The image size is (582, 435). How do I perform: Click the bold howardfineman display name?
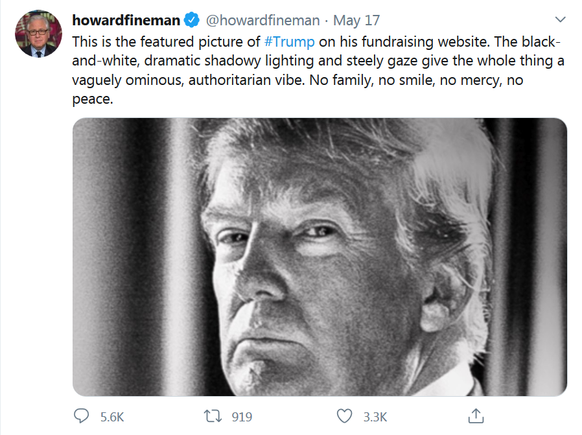pos(126,20)
